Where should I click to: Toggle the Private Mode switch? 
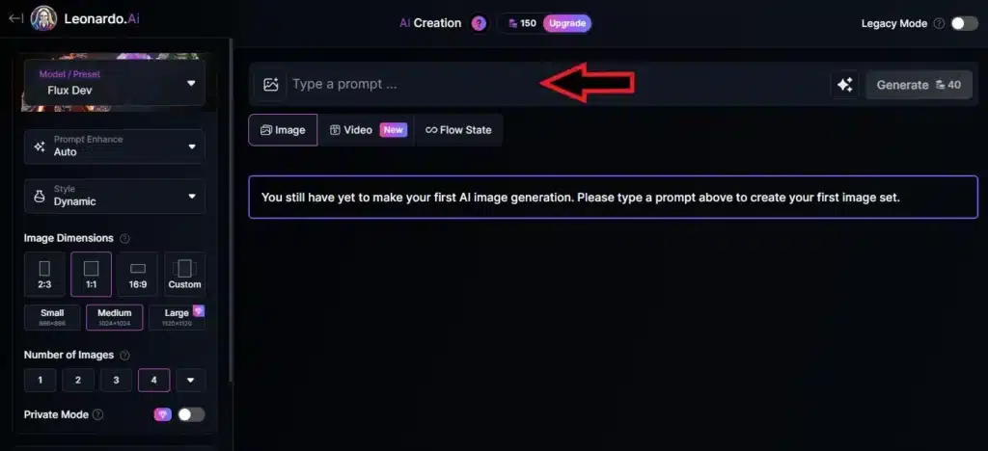191,414
